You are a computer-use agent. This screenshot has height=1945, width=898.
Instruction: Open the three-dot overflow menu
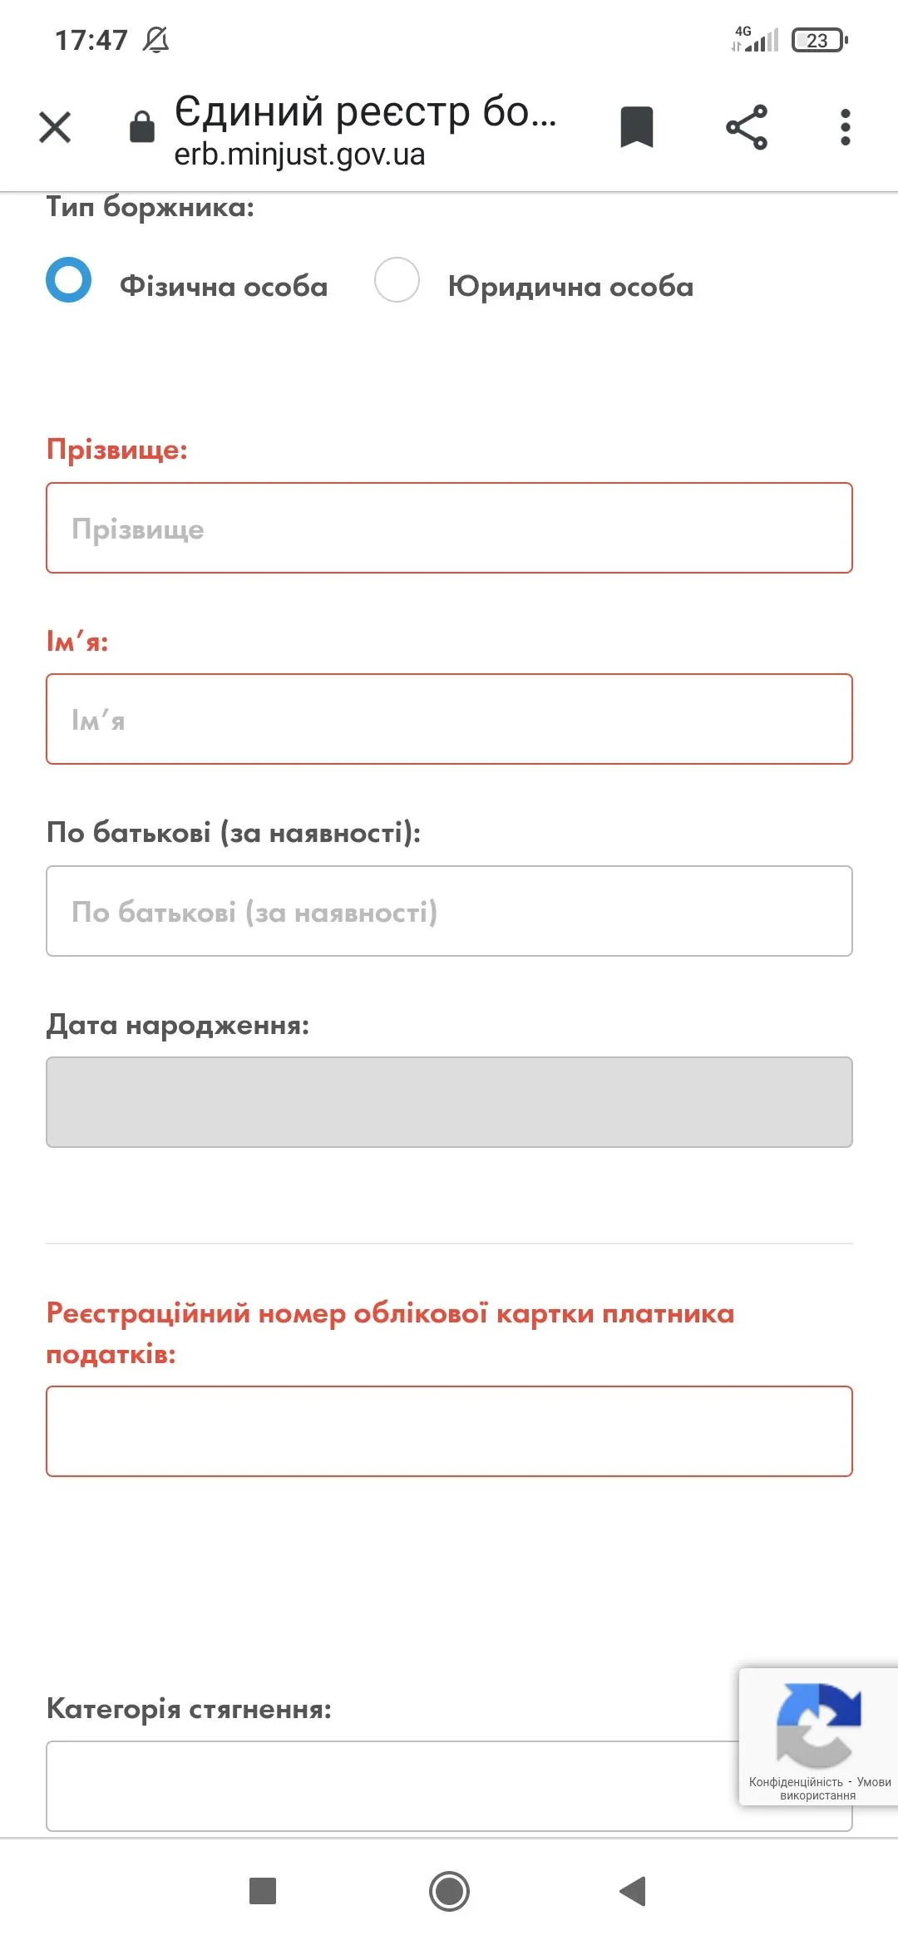pyautogui.click(x=845, y=128)
